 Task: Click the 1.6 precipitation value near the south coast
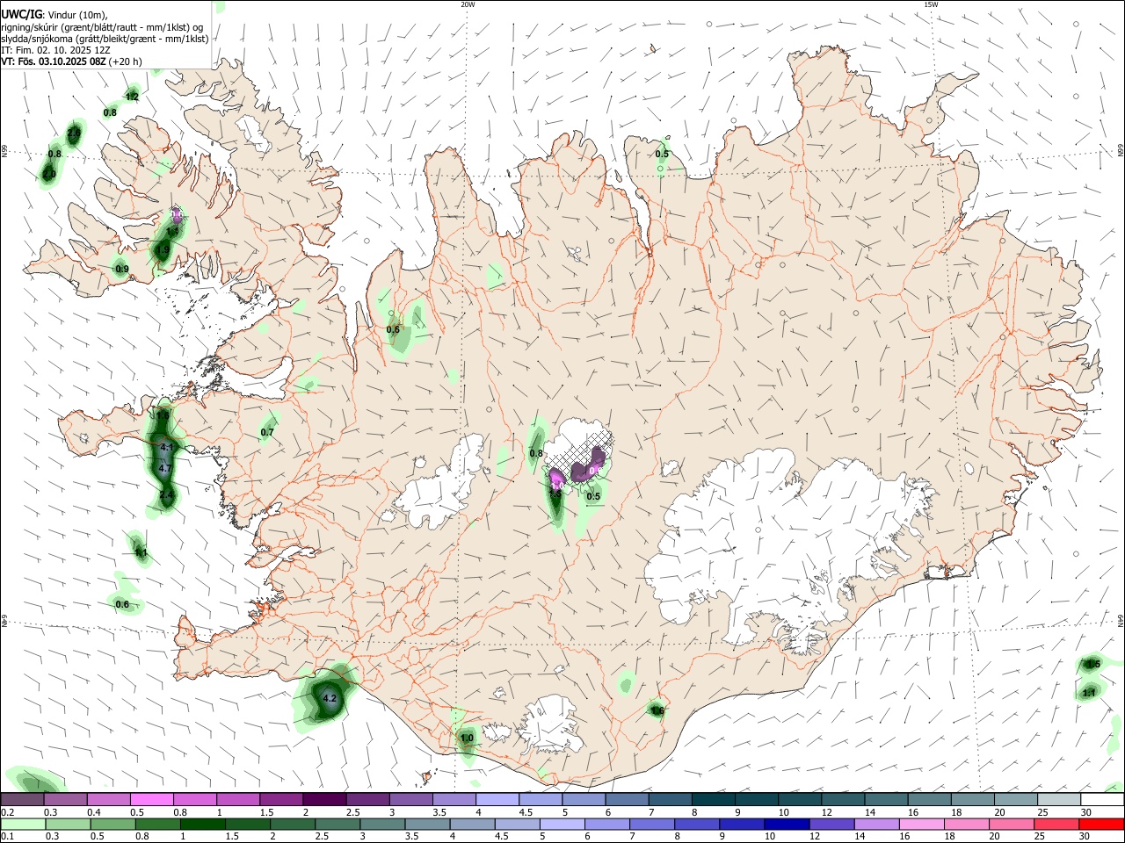[x=657, y=710]
